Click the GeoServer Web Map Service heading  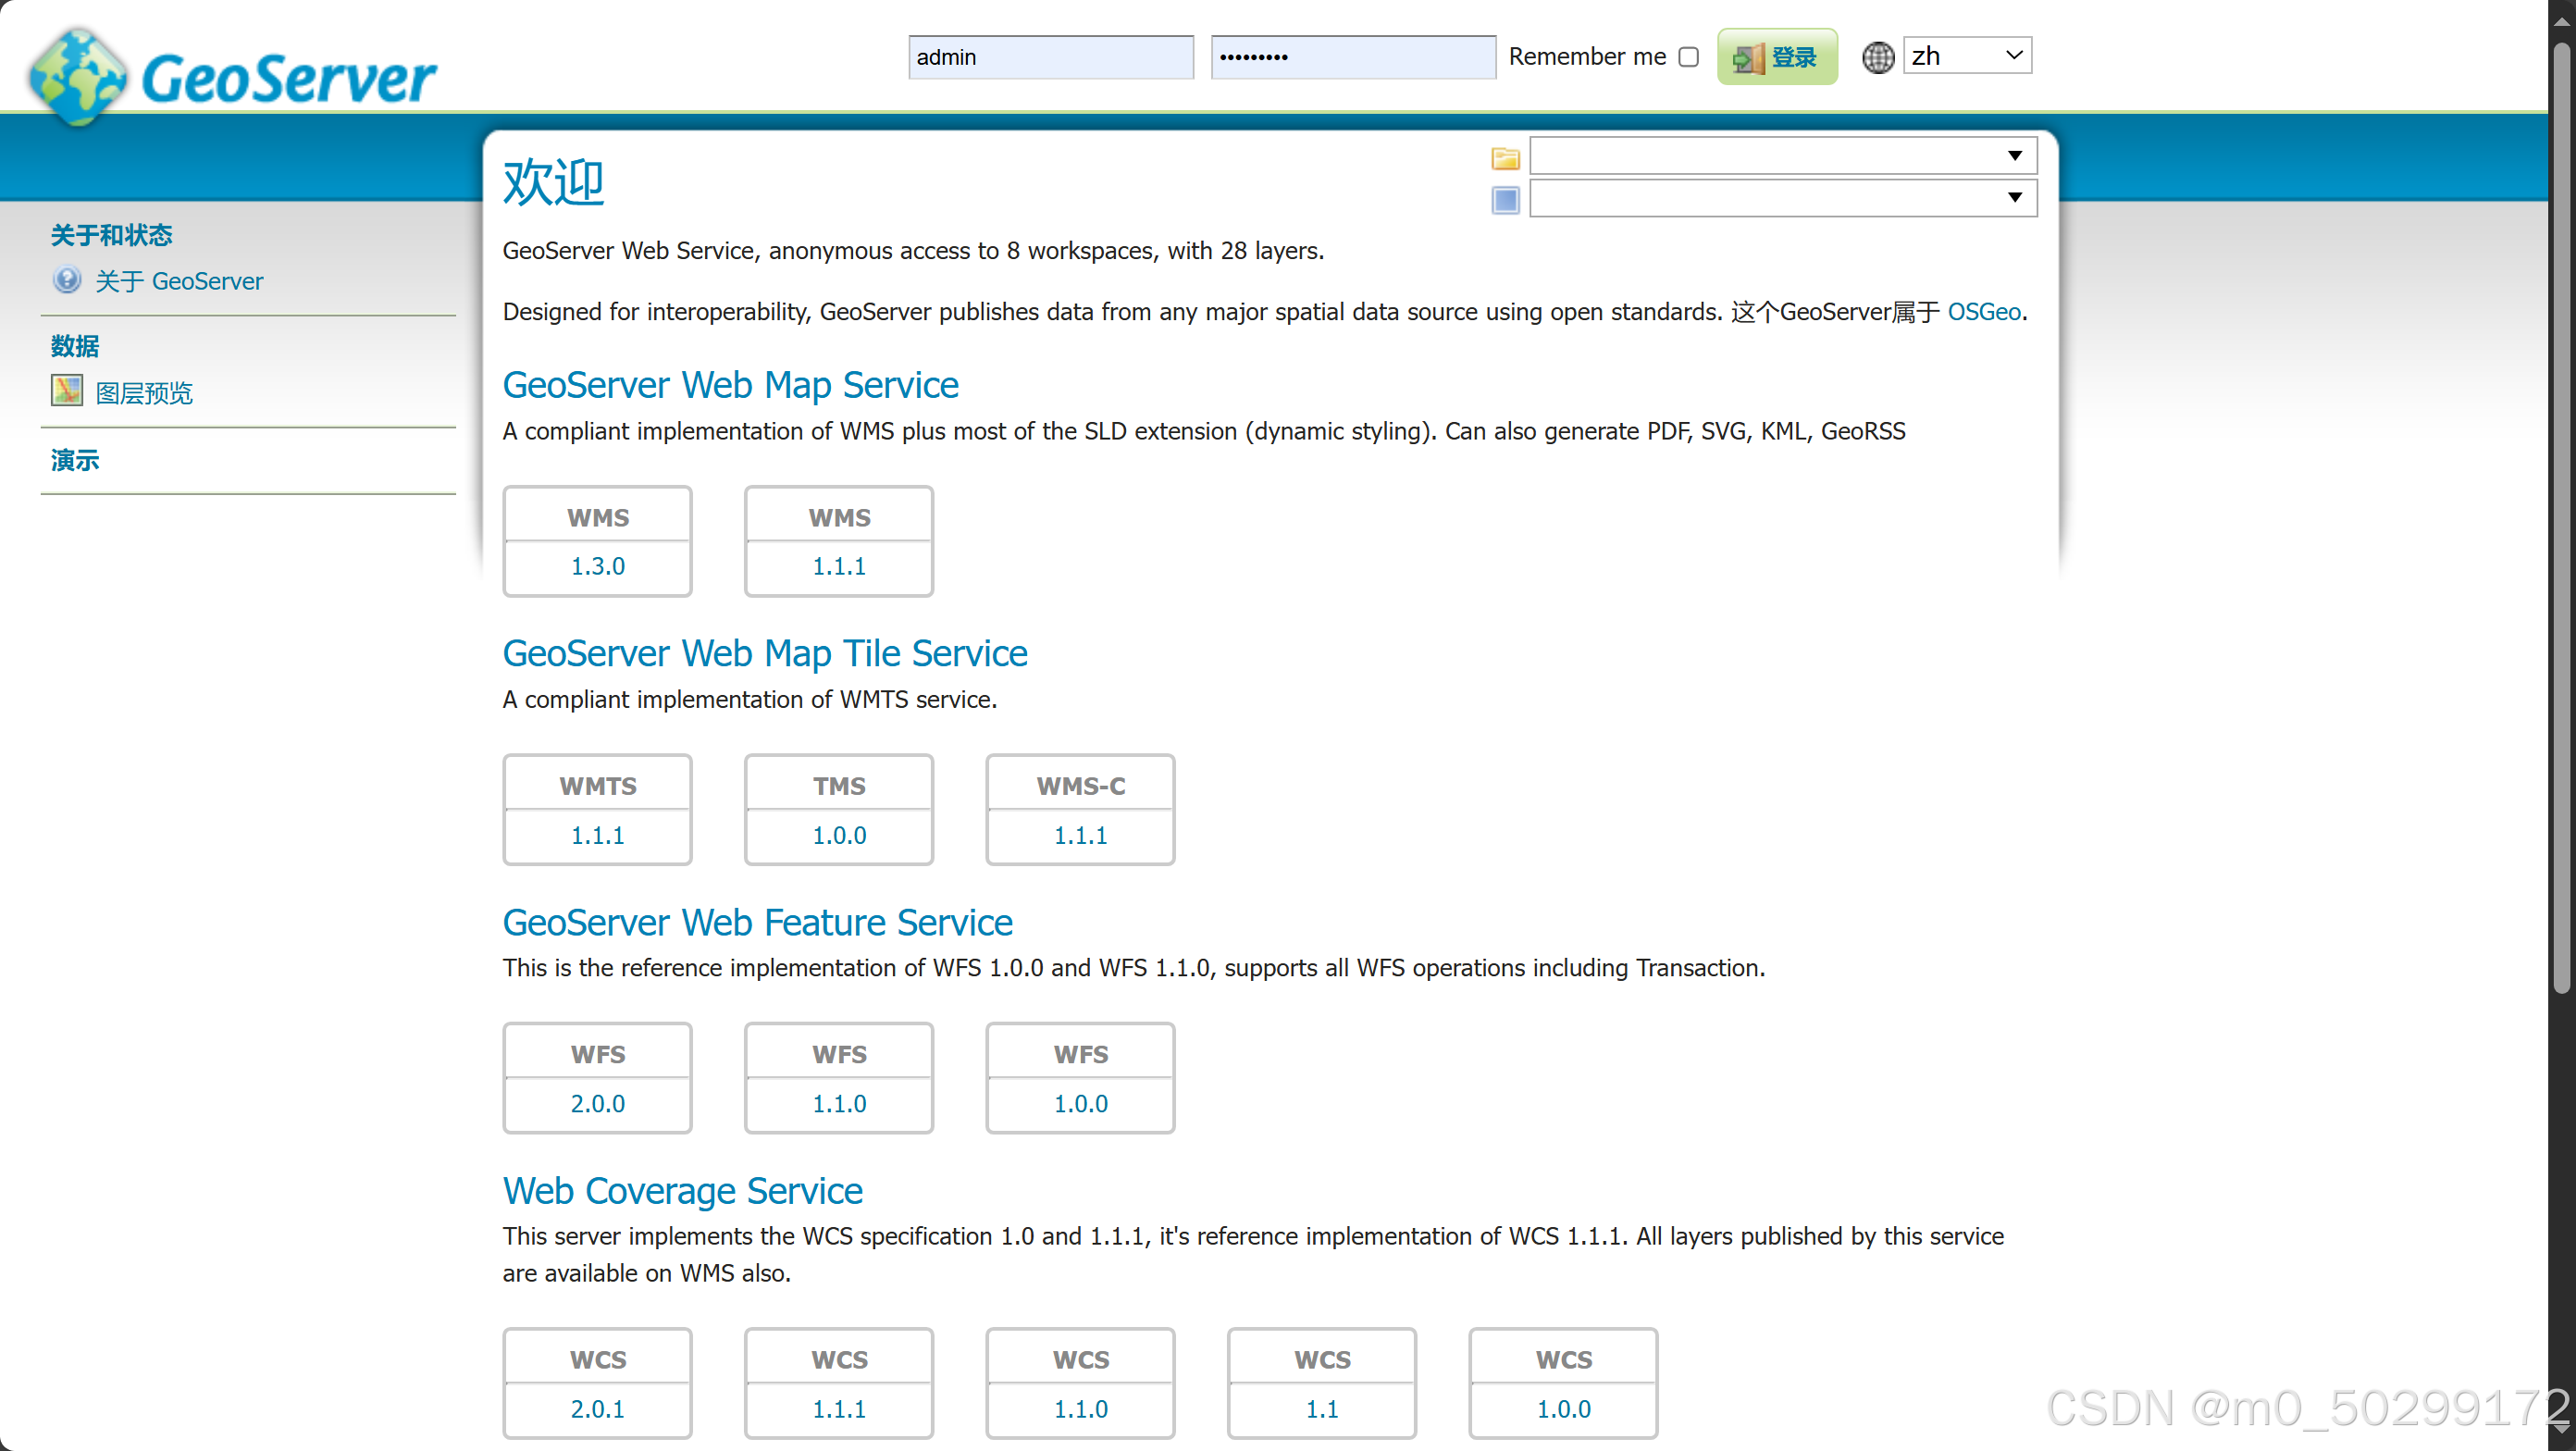click(730, 385)
